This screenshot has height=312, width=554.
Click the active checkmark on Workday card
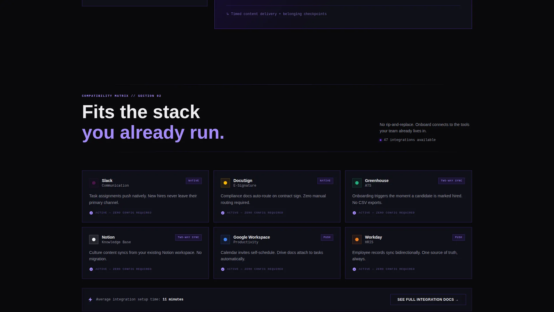pos(354,269)
